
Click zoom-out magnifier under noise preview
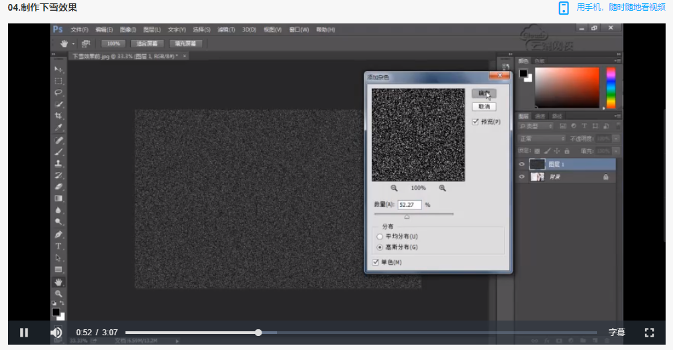394,188
